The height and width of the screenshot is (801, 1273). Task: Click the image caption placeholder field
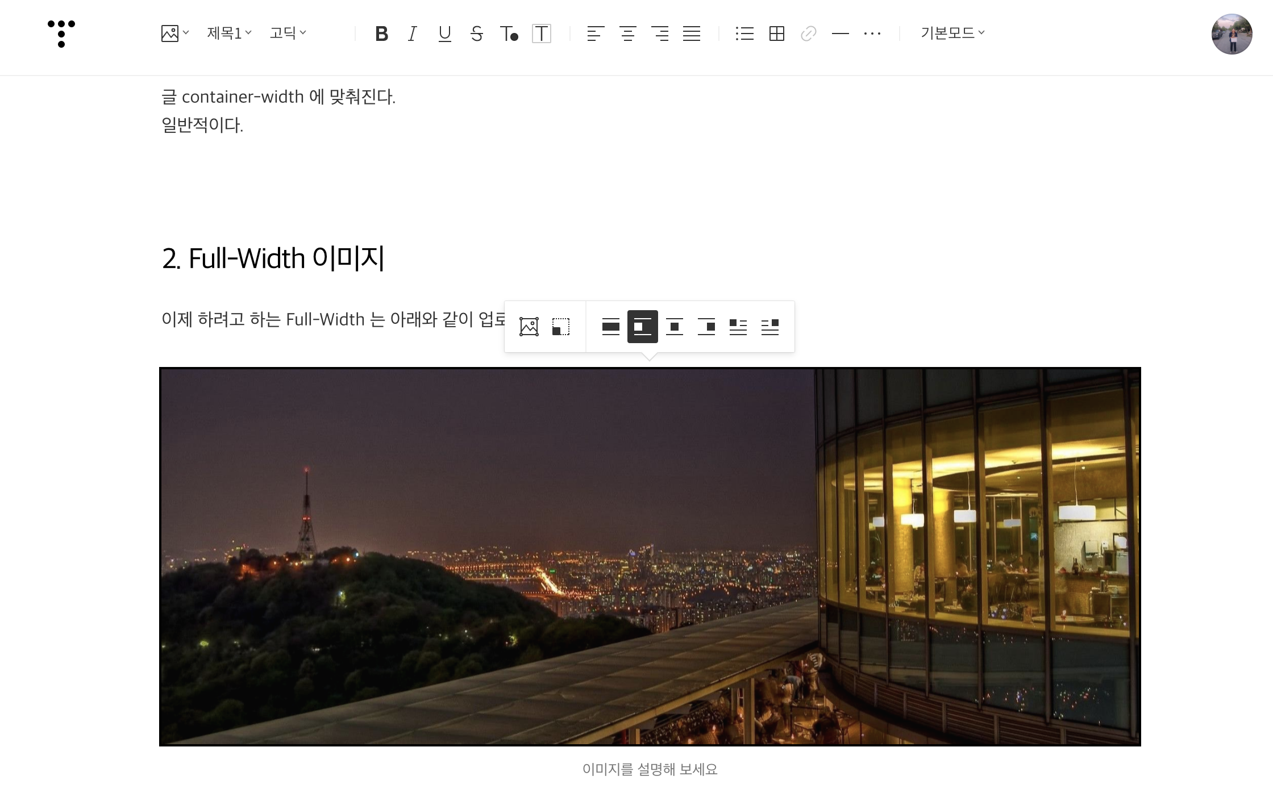click(650, 770)
